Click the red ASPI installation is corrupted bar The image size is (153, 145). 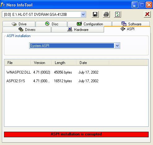[x=76, y=134]
